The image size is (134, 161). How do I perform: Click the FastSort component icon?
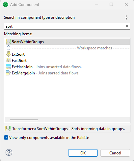[9, 60]
